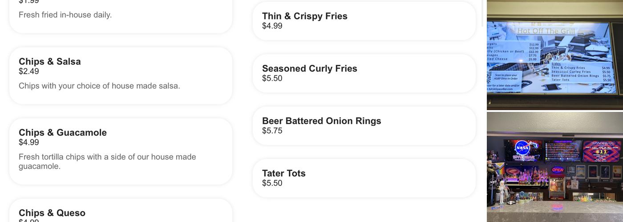Open the Beer Battered Onion Rings item

coord(322,121)
